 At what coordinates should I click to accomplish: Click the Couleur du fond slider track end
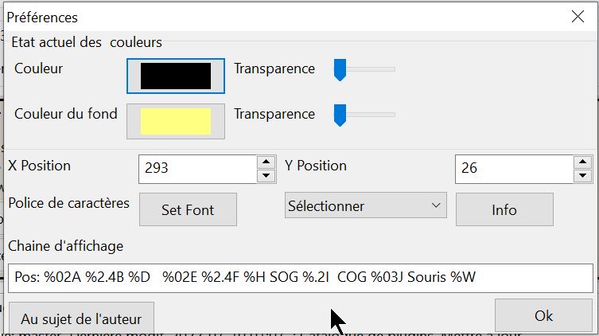pyautogui.click(x=391, y=115)
